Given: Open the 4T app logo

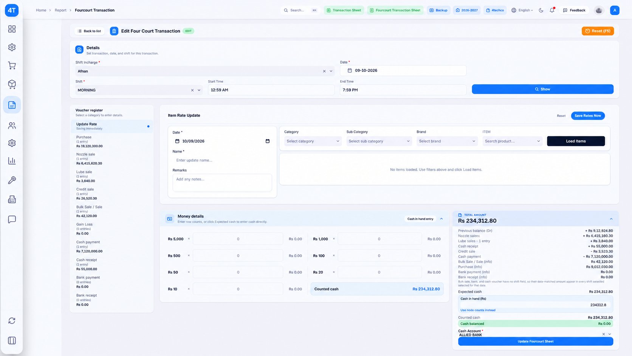Looking at the screenshot, I should click(x=12, y=10).
